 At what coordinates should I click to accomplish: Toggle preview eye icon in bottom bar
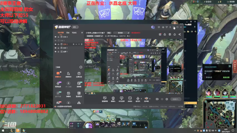[162, 99]
